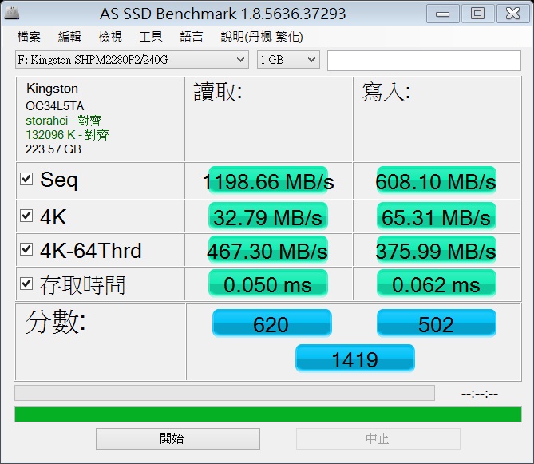This screenshot has width=534, height=464.
Task: Click the total score 1419
Action: click(355, 359)
